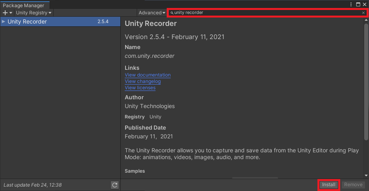The width and height of the screenshot is (369, 191).
Task: Click the package search field
Action: [x=267, y=13]
